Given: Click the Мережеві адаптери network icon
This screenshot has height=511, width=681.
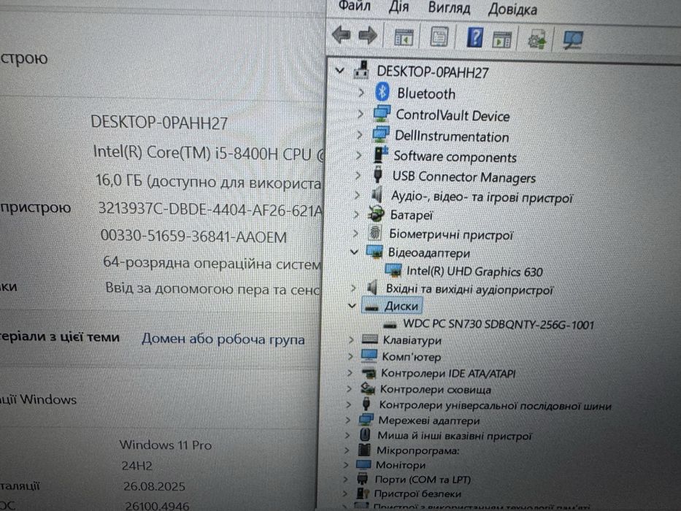Looking at the screenshot, I should 366,420.
